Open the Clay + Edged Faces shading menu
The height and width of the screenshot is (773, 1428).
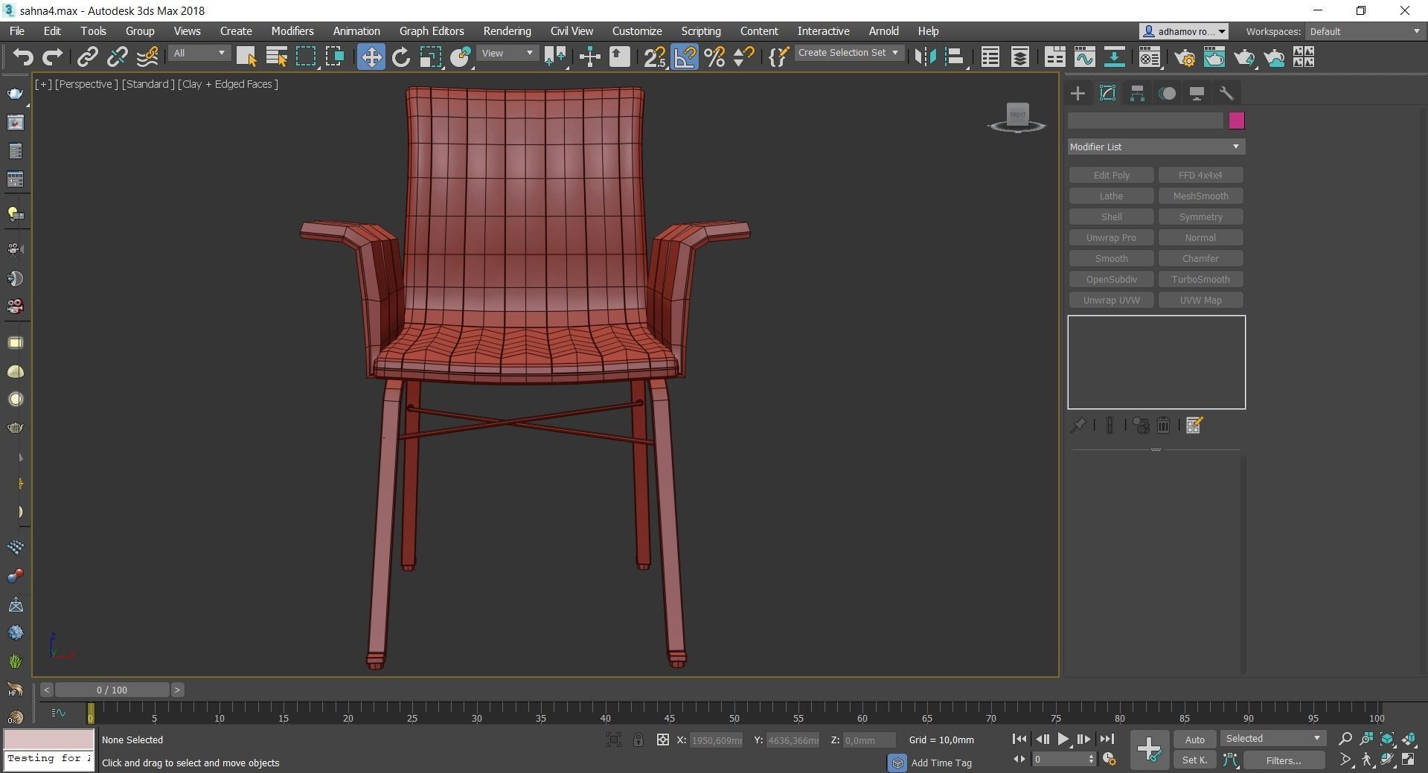point(228,84)
